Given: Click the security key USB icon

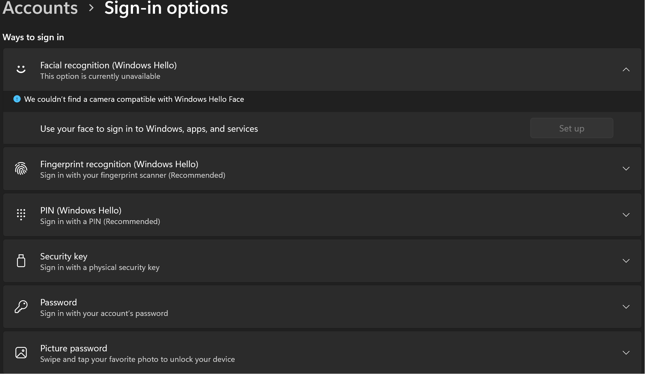Looking at the screenshot, I should 21,261.
